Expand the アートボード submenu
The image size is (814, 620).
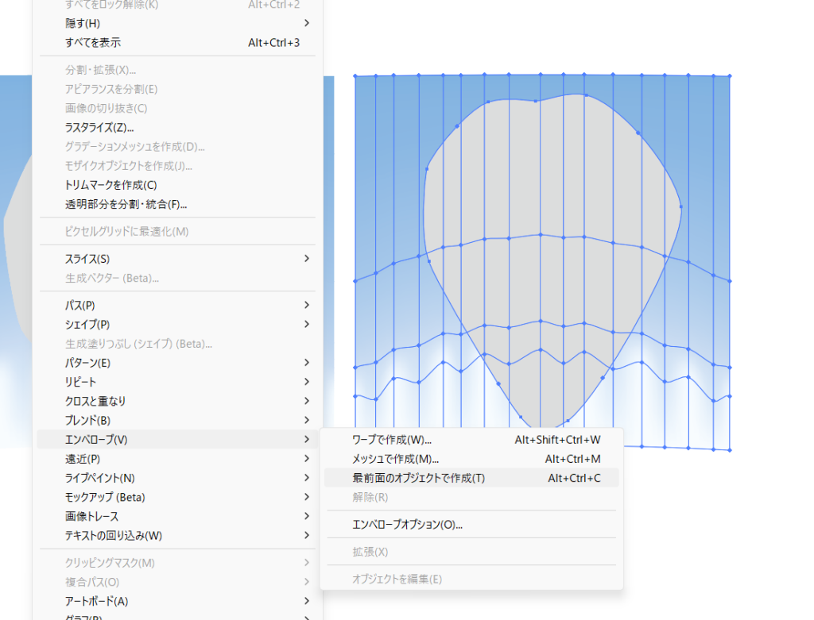(96, 601)
